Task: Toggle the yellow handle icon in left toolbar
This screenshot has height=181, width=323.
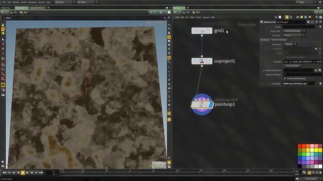Action: click(3, 85)
